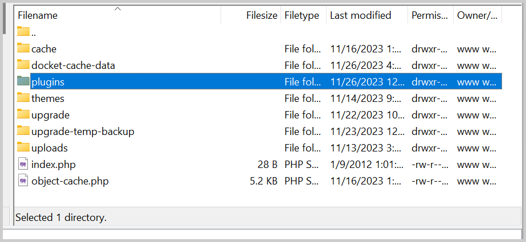Viewport: 526px width, 242px height.
Task: Click the parent directory folder icon
Action: 23,31
